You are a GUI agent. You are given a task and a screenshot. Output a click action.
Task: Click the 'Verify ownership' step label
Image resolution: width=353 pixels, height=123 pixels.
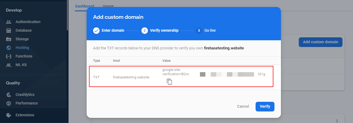click(164, 30)
